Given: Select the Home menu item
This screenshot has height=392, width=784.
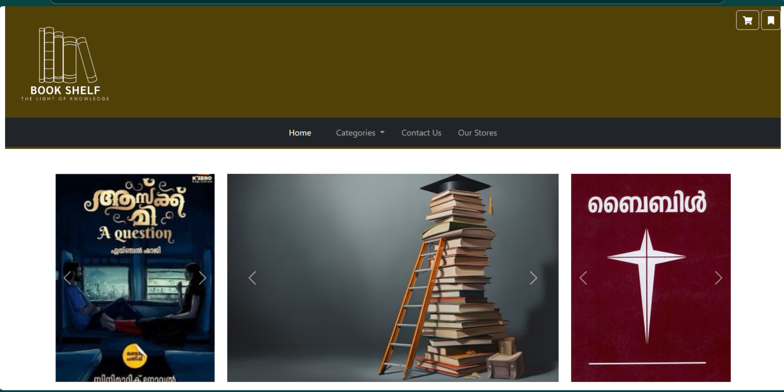Looking at the screenshot, I should 300,133.
